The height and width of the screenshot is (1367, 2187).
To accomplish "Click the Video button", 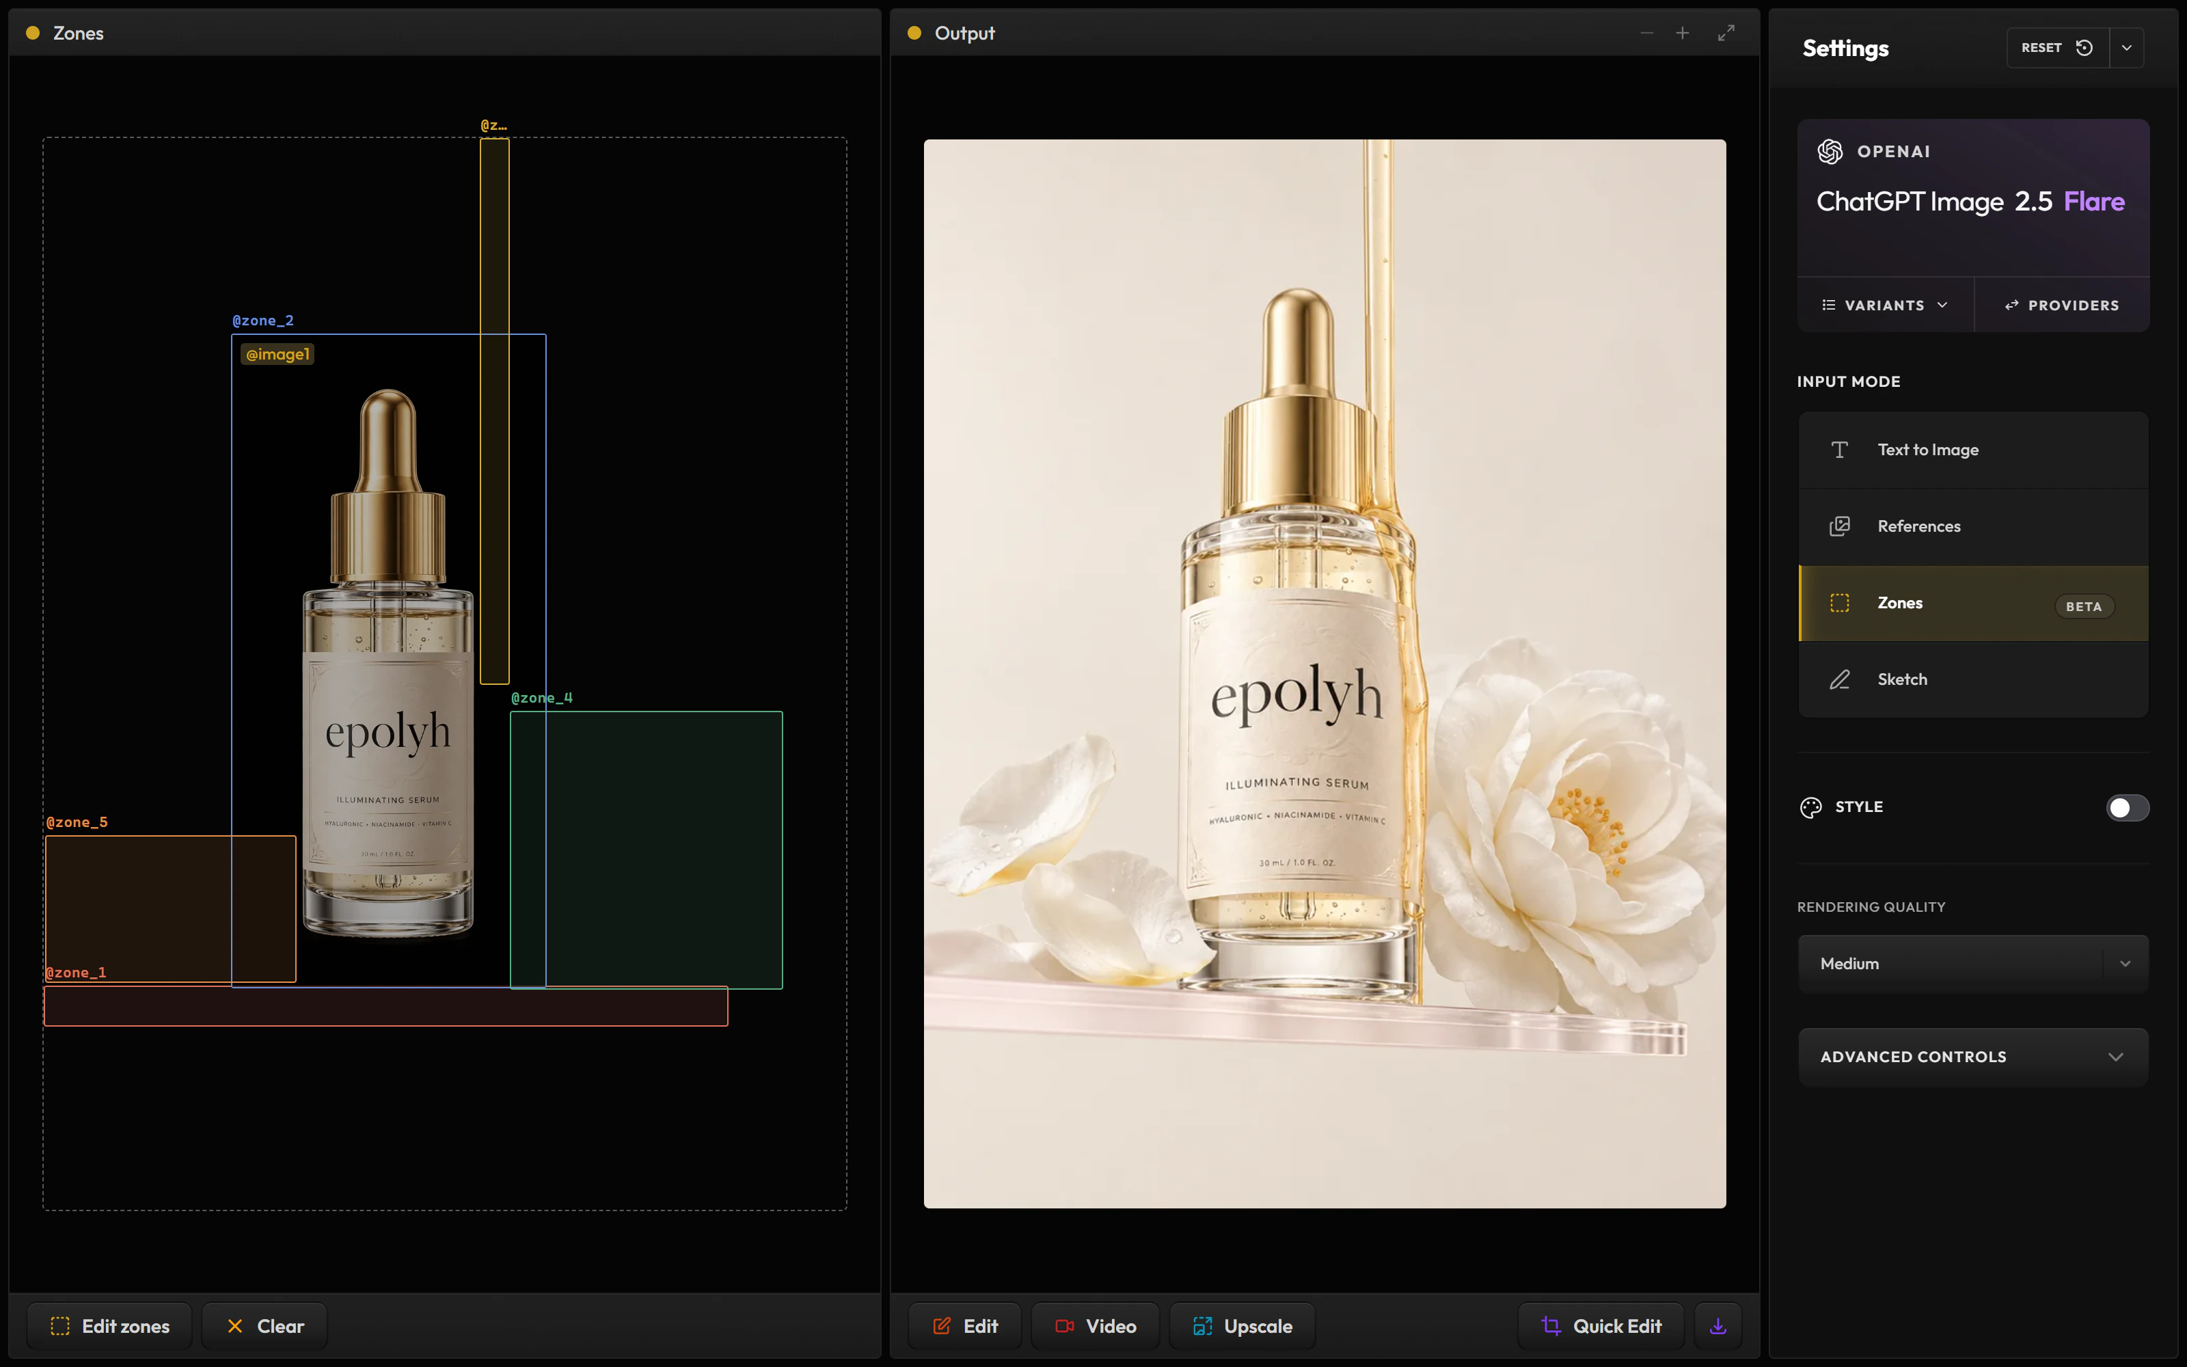I will click(x=1096, y=1326).
